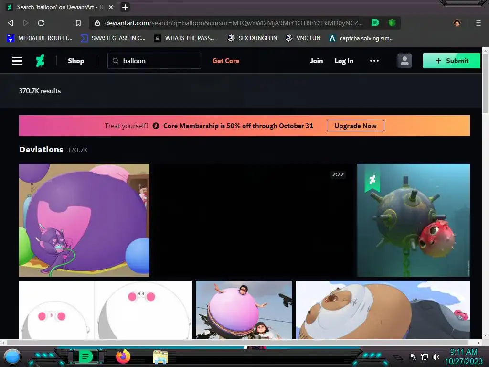Open the green chat extension icon in the address bar
The width and height of the screenshot is (489, 367).
pyautogui.click(x=375, y=22)
